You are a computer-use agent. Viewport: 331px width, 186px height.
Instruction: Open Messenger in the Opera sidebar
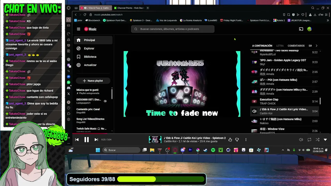coord(69,77)
